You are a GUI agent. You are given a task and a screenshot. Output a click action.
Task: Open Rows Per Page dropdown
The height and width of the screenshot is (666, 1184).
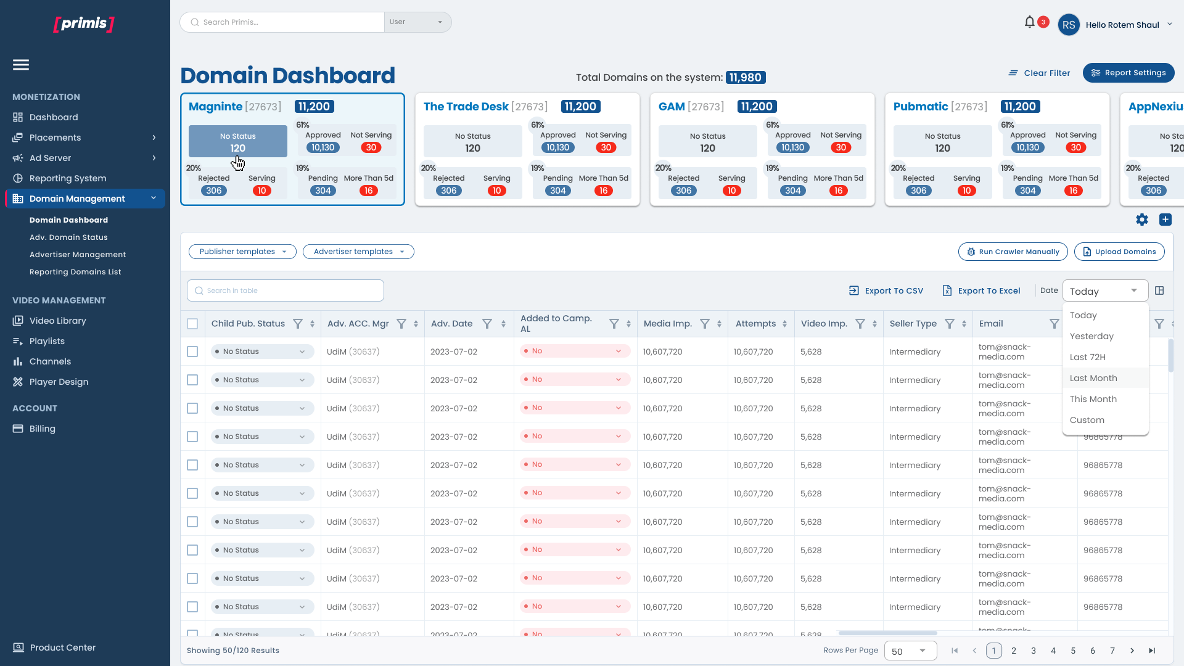click(x=910, y=651)
